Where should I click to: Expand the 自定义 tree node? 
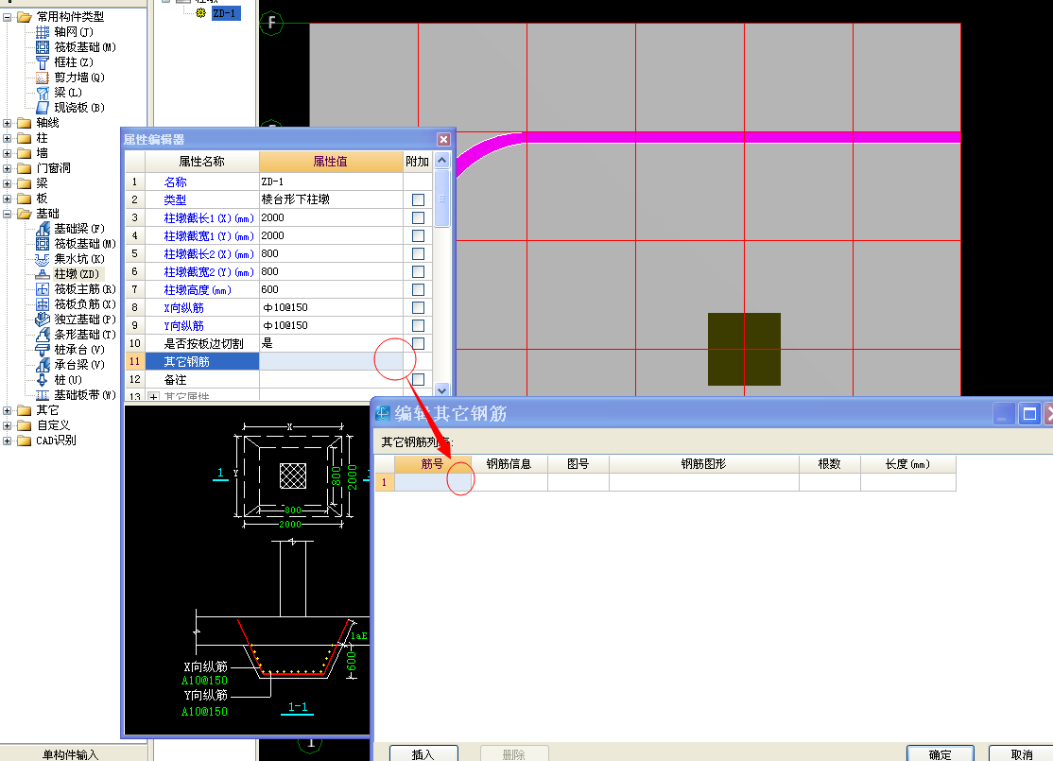pos(7,425)
